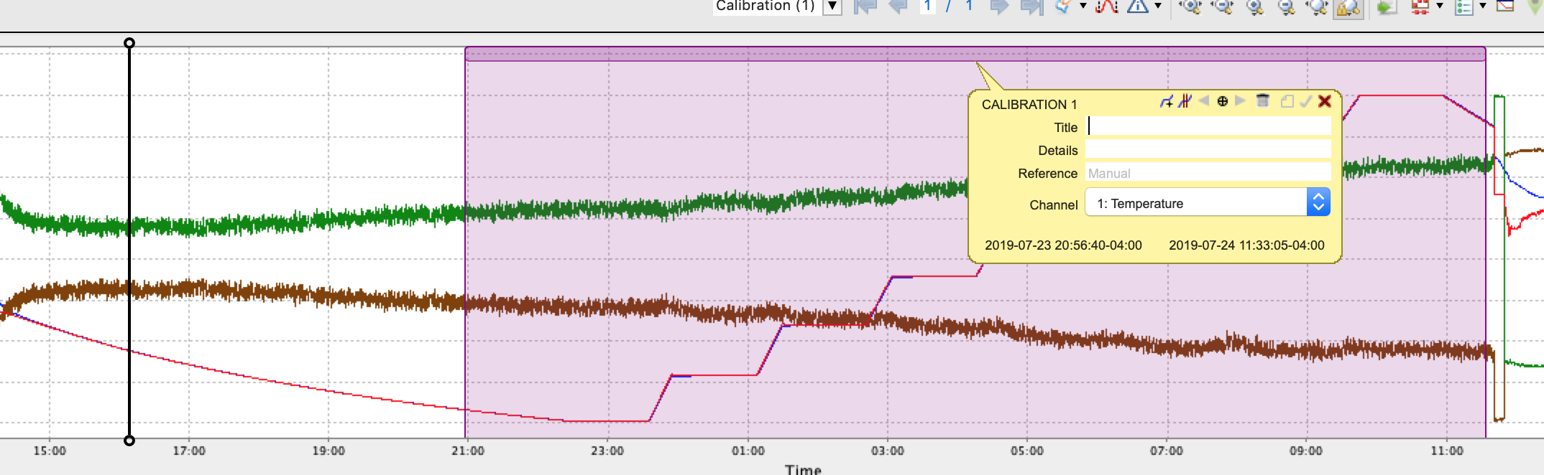Click the crosshair center icon in calibration popup
This screenshot has height=475, width=1544.
1222,101
